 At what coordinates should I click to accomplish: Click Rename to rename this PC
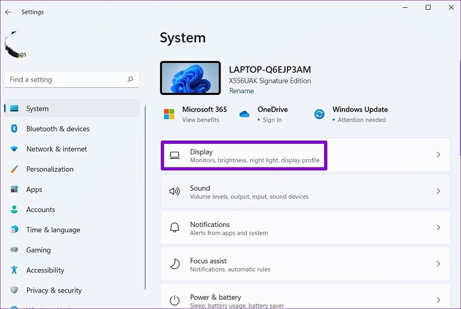click(242, 91)
